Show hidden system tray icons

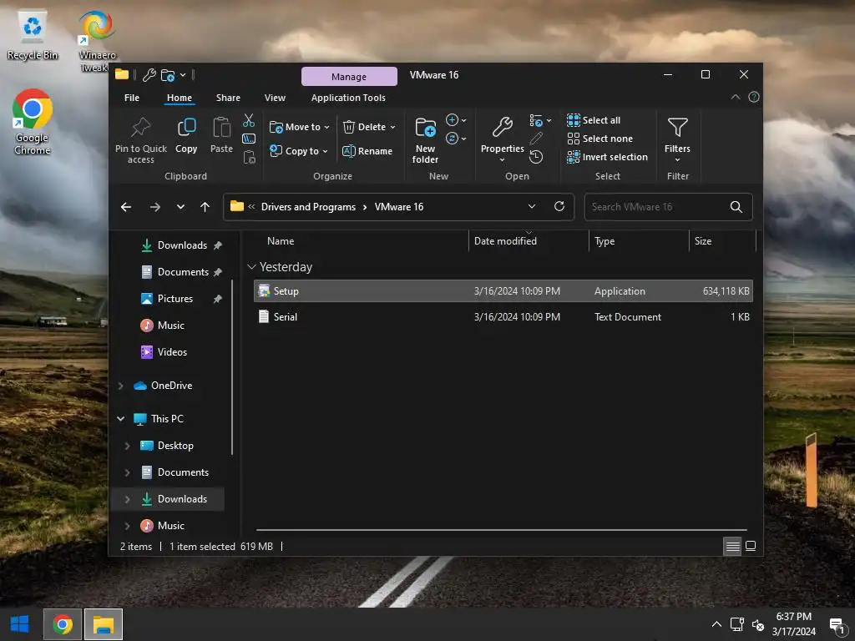pos(716,624)
